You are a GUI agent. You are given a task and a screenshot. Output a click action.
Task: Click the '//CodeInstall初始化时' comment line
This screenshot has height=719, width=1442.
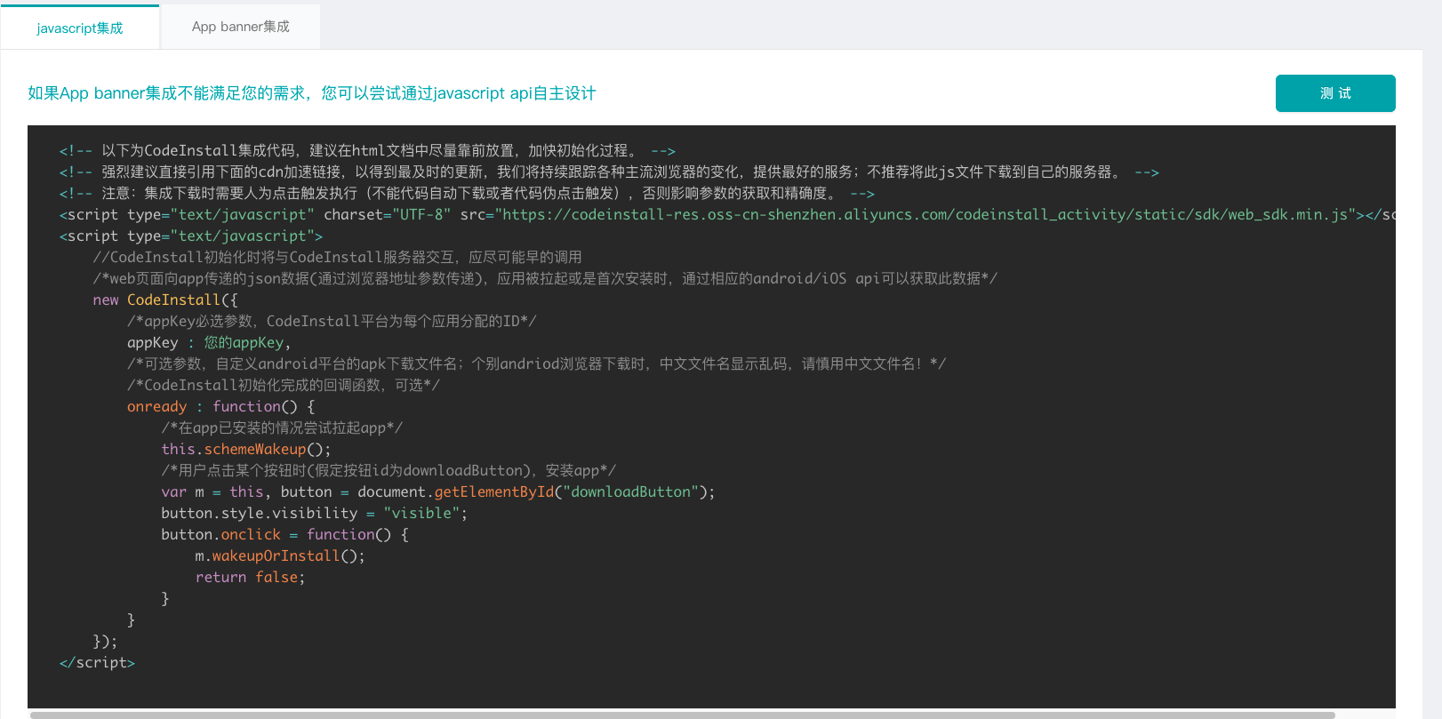point(337,257)
